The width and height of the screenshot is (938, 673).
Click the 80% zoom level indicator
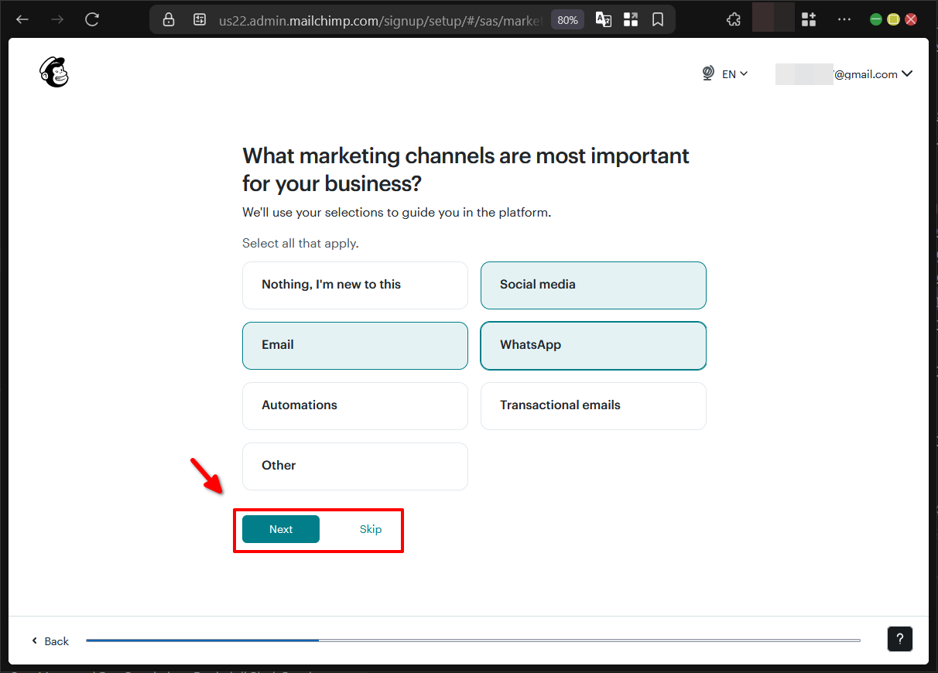pyautogui.click(x=567, y=19)
